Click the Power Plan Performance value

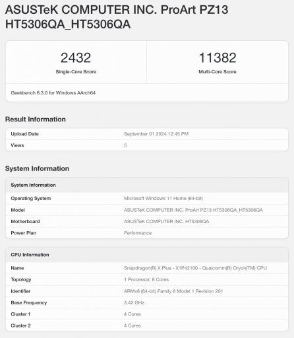[x=138, y=233]
